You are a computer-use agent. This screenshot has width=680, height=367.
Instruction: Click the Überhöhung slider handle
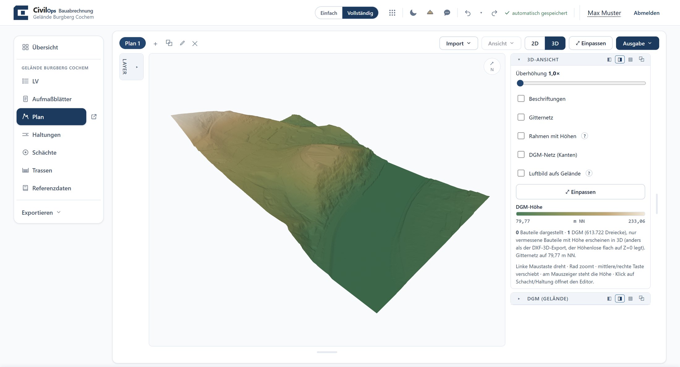520,83
